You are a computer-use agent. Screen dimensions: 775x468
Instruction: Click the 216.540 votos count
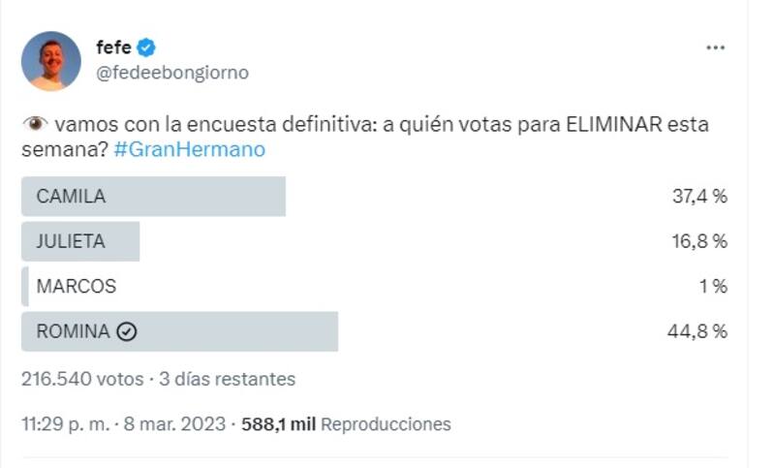click(81, 379)
